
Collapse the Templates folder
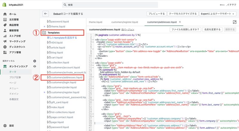(44, 33)
